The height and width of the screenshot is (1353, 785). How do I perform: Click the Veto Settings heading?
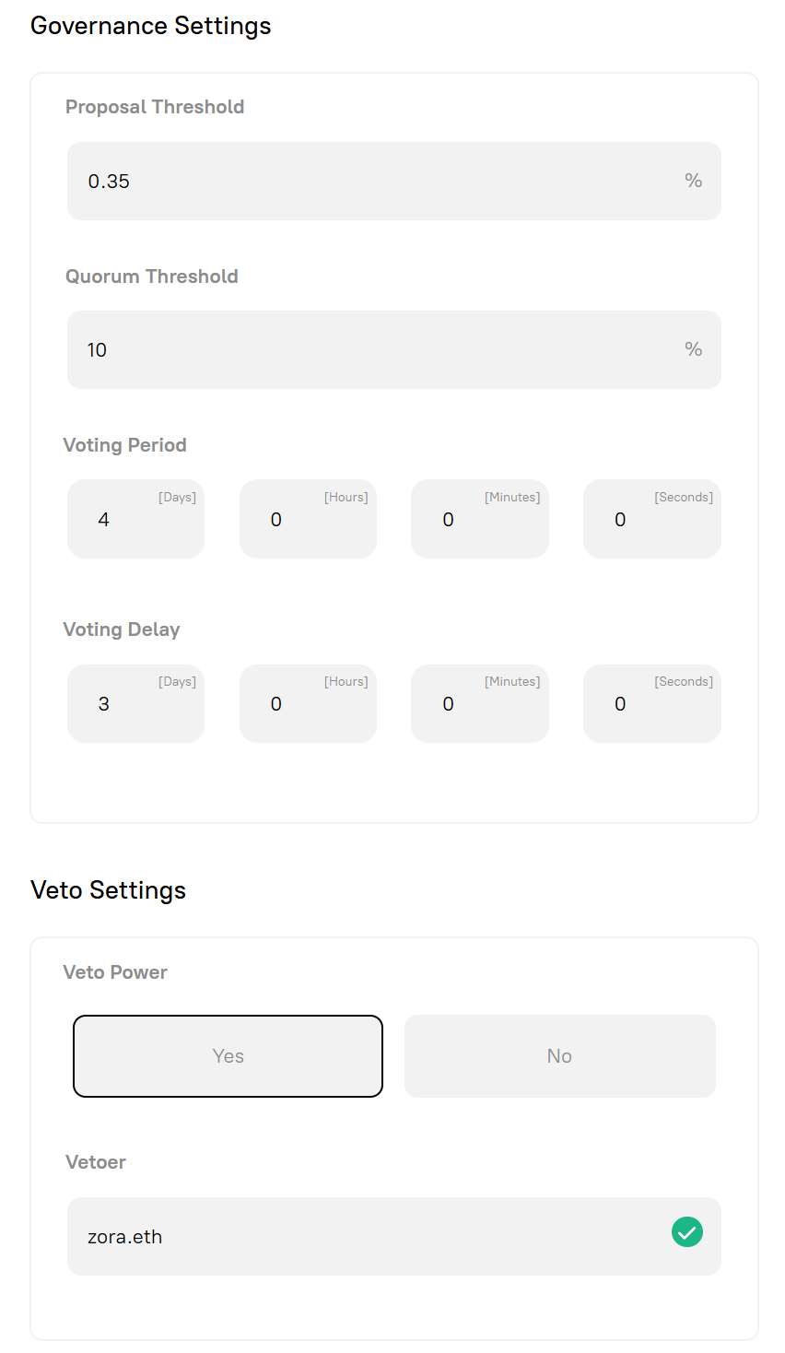108,889
